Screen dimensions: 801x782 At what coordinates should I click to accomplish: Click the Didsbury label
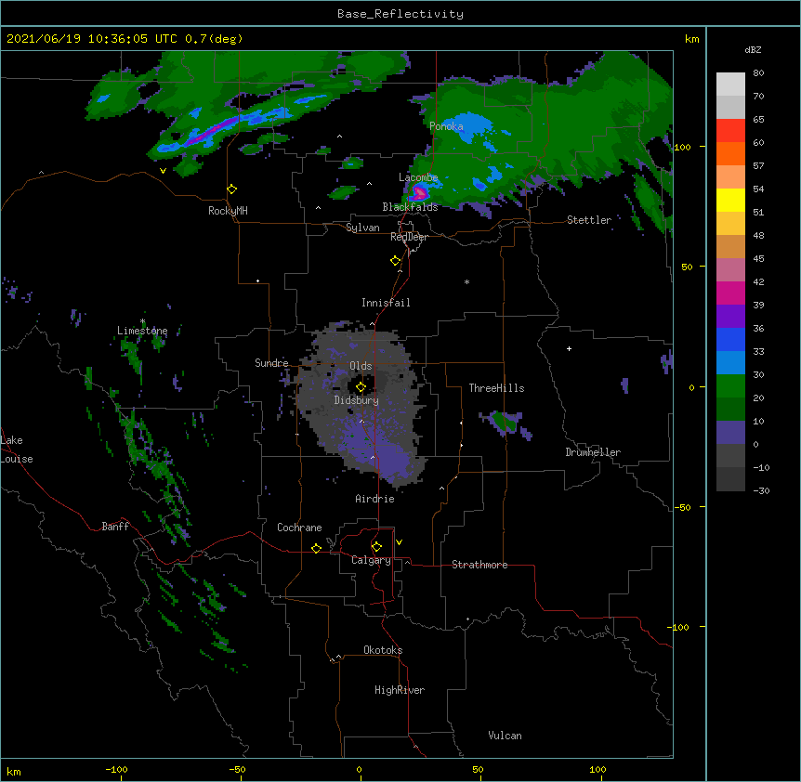click(x=357, y=400)
